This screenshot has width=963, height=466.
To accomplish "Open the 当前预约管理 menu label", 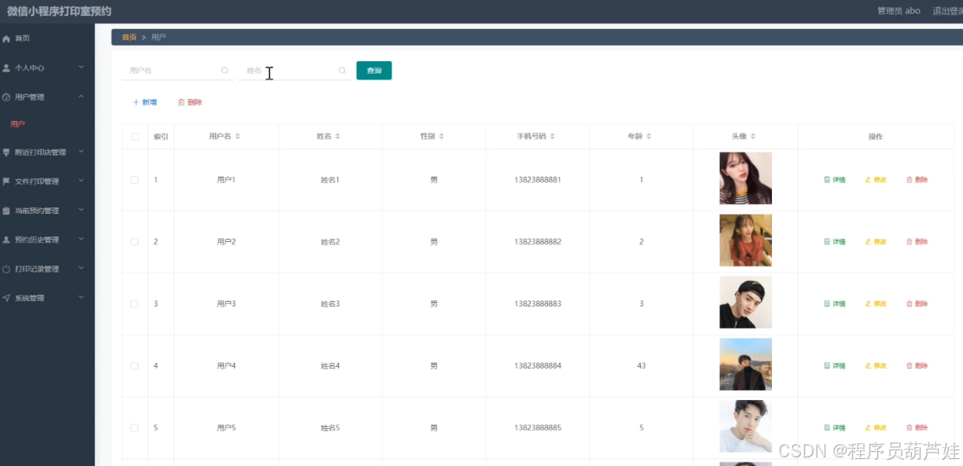I will click(37, 211).
